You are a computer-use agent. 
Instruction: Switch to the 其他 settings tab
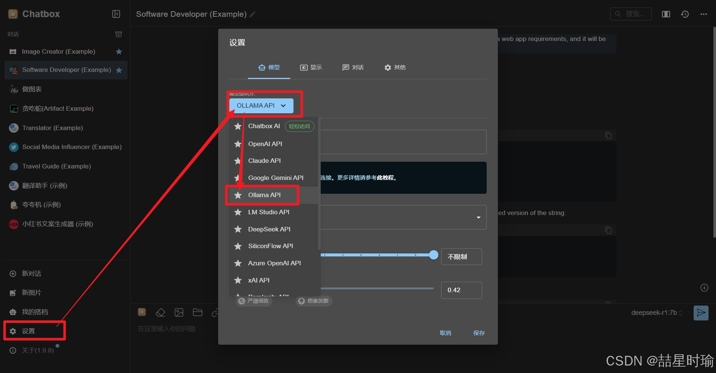coord(395,67)
